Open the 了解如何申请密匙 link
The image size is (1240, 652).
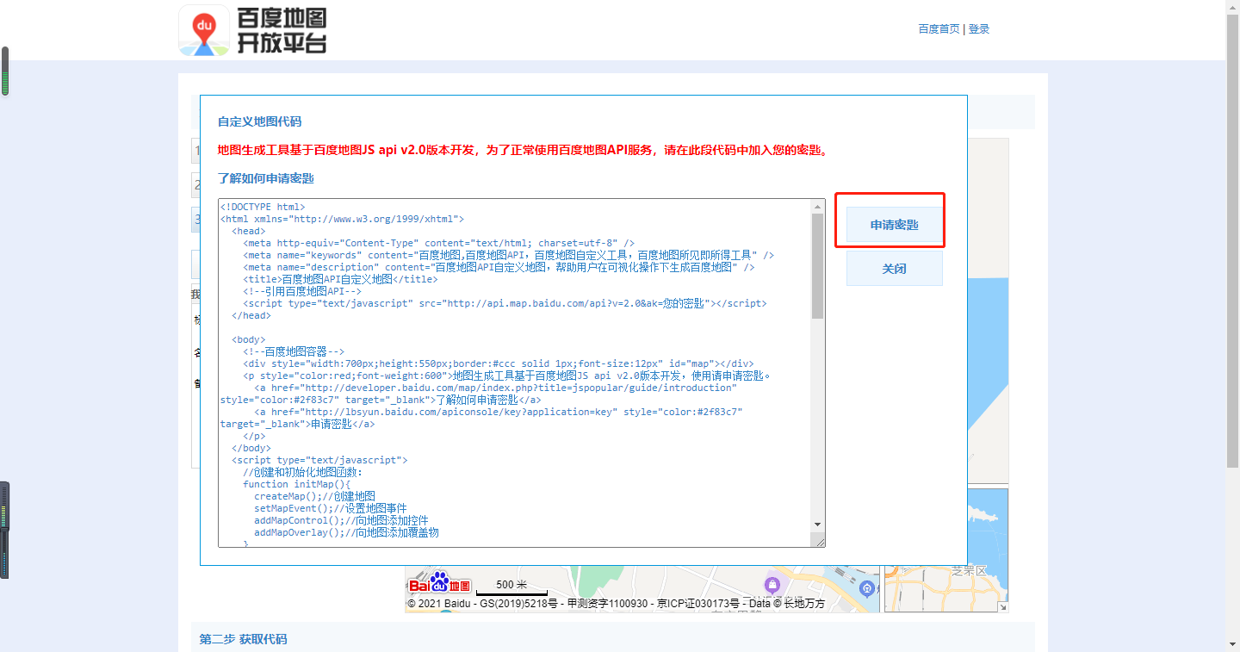coord(266,178)
